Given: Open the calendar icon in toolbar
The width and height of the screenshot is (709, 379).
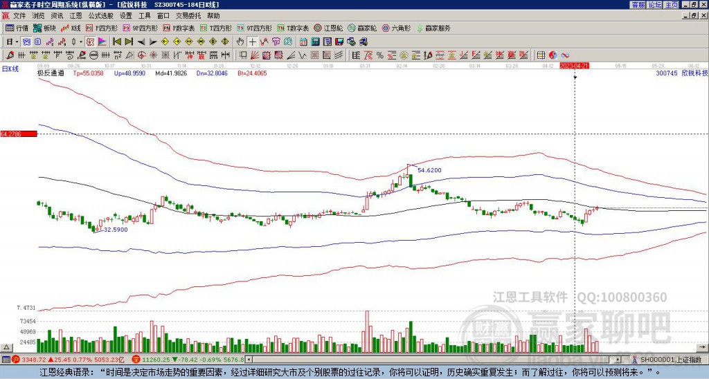Looking at the screenshot, I should (x=303, y=42).
